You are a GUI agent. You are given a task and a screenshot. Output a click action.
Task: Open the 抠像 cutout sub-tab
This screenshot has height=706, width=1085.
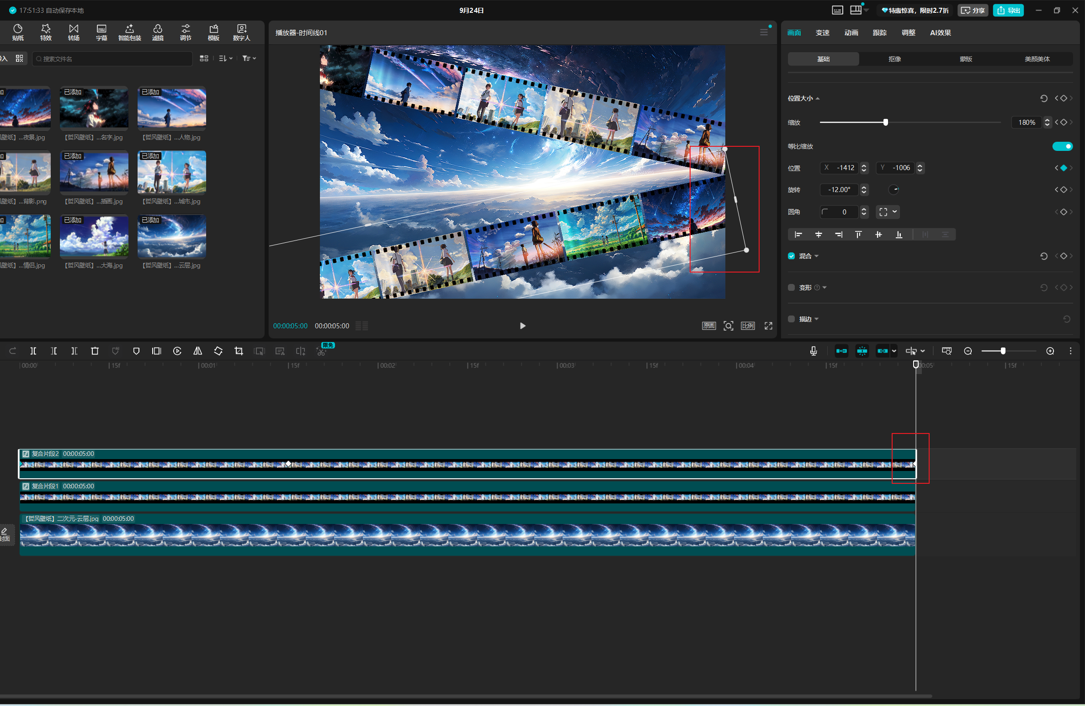(x=894, y=59)
